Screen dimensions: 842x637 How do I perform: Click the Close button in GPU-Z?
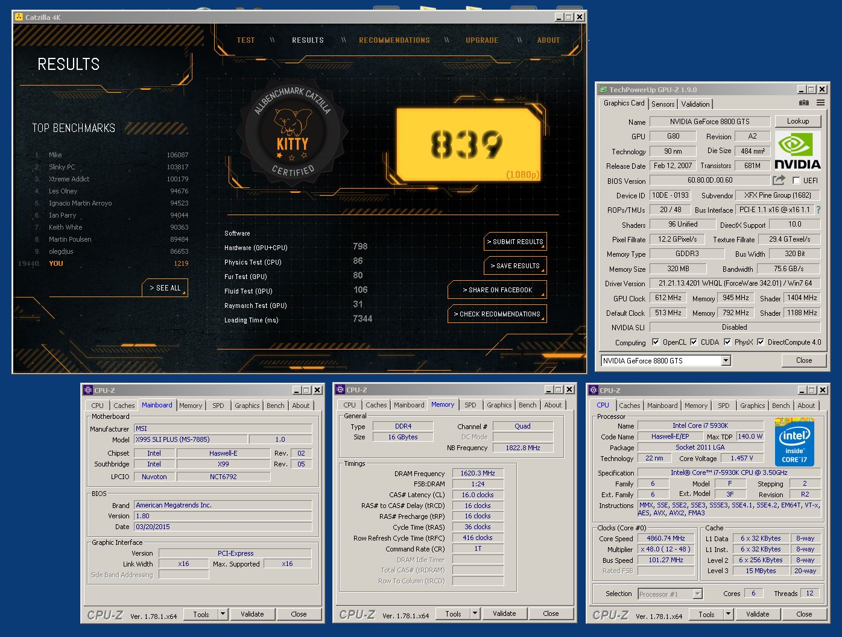pos(804,360)
